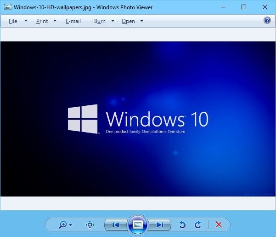276x237 pixels.
Task: Open the Burn menu
Action: click(100, 21)
